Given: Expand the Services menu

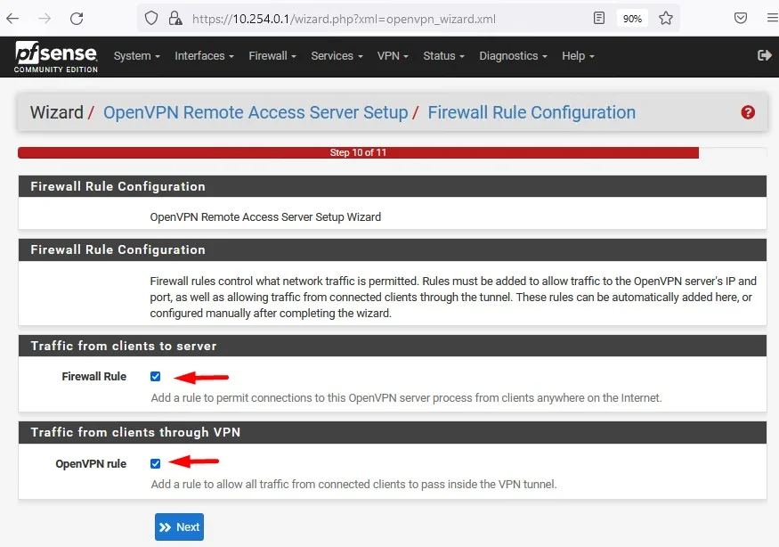Looking at the screenshot, I should coord(337,56).
